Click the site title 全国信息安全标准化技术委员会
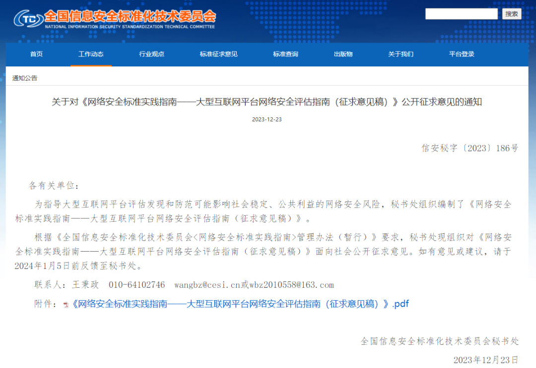Screen dimensions: 536x368 tap(130, 16)
